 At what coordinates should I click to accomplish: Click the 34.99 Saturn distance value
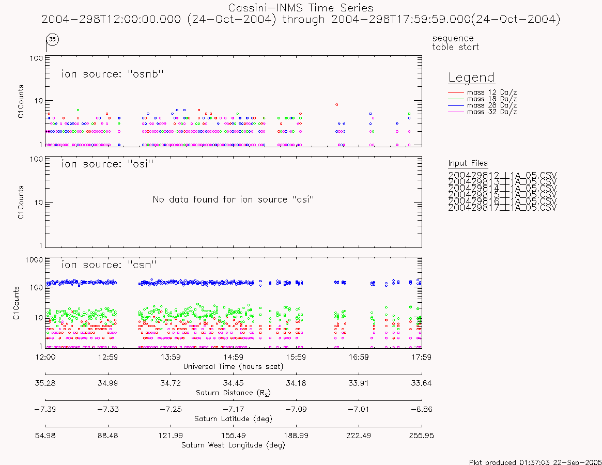[108, 383]
